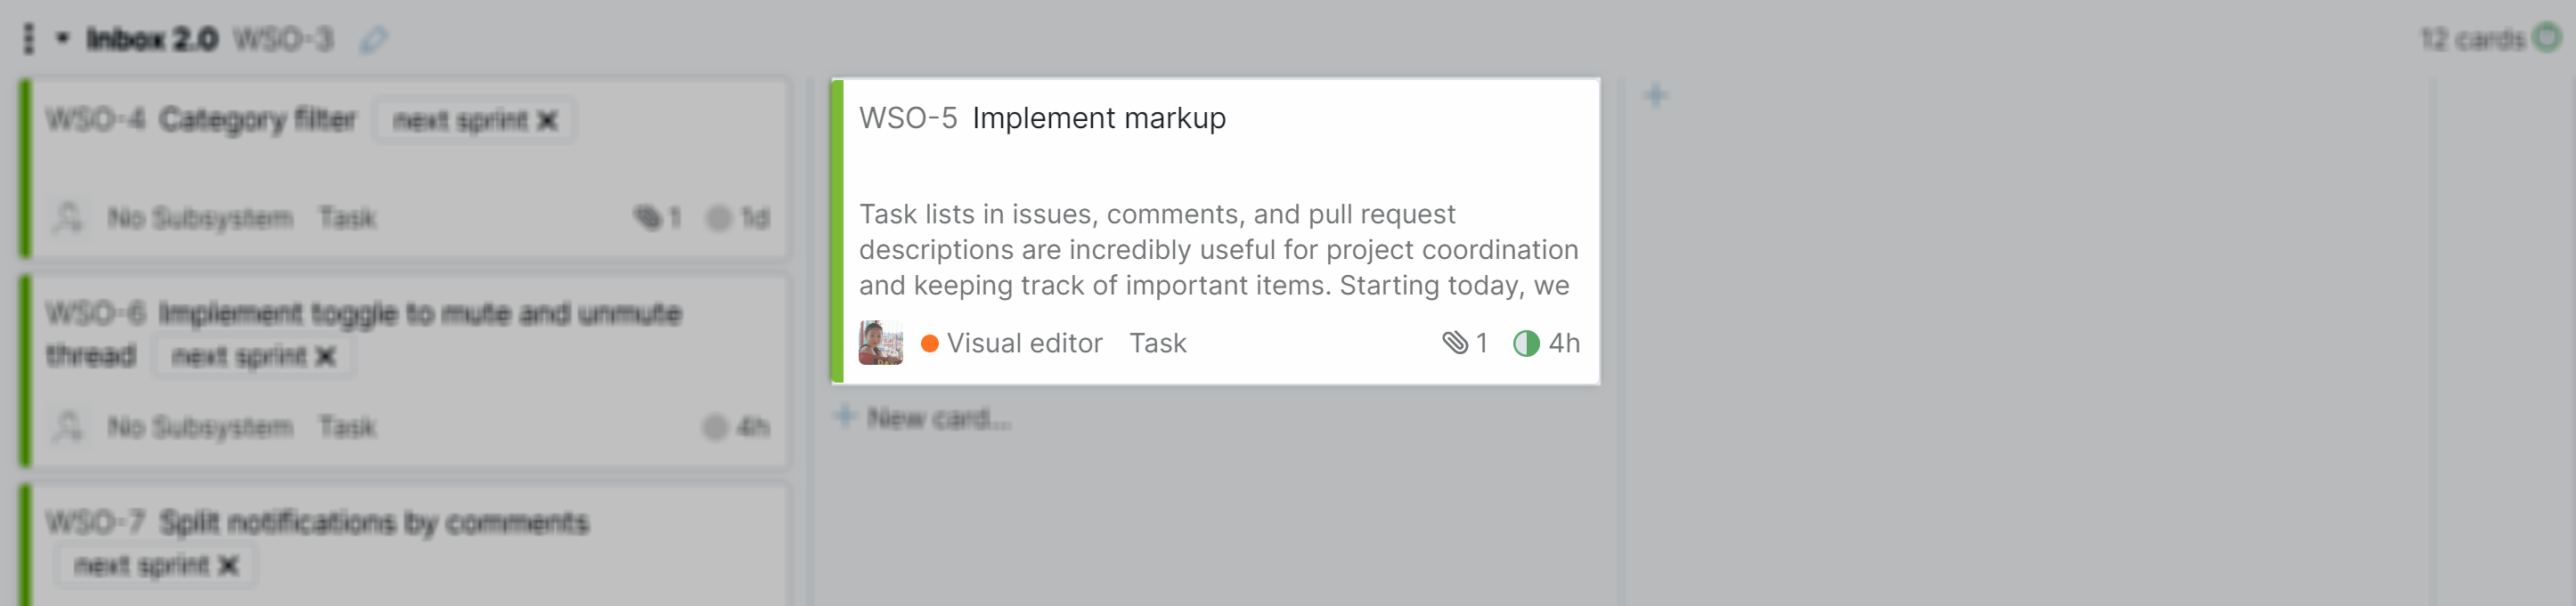Open the Task type dropdown on WSO-5
Viewport: 2576px width, 606px height.
pos(1157,343)
